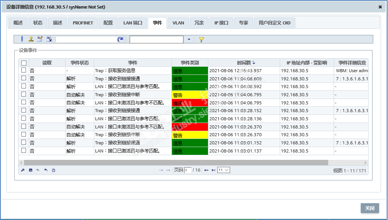The height and width of the screenshot is (220, 388).
Task: Check the red 错误 row at 11:03:26.370
Action: 24,126
